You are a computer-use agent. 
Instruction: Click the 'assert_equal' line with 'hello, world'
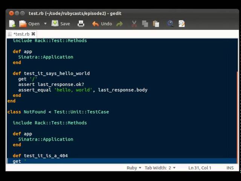(x=83, y=90)
